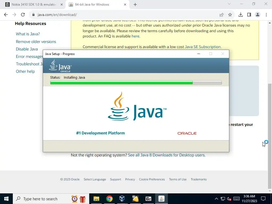Open a new tab with plus button

click(135, 5)
